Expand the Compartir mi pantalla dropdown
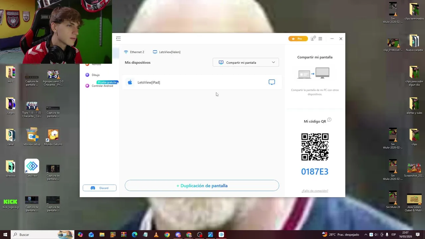The width and height of the screenshot is (425, 239). point(246,62)
